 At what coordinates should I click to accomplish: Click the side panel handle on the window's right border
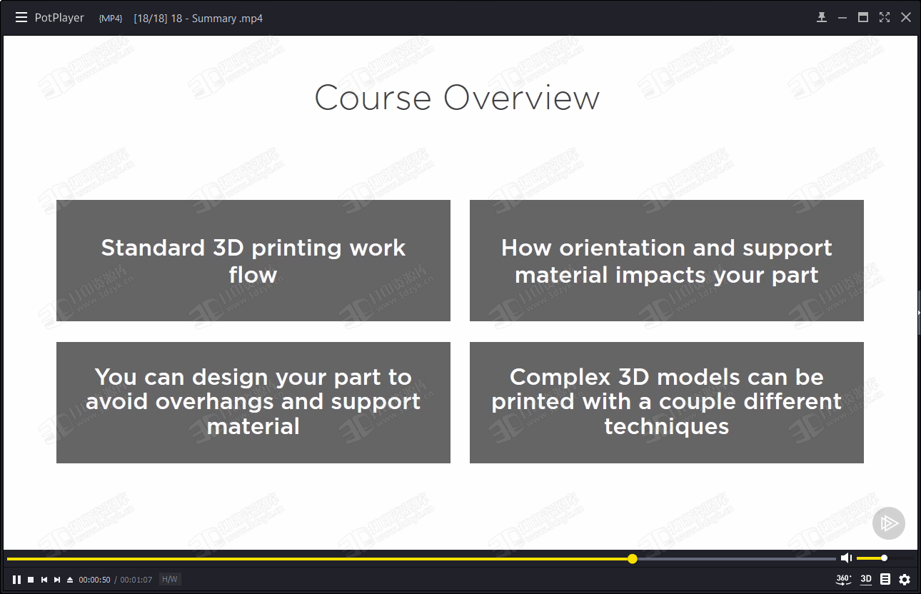click(919, 312)
